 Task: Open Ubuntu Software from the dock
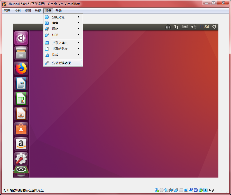(21, 129)
